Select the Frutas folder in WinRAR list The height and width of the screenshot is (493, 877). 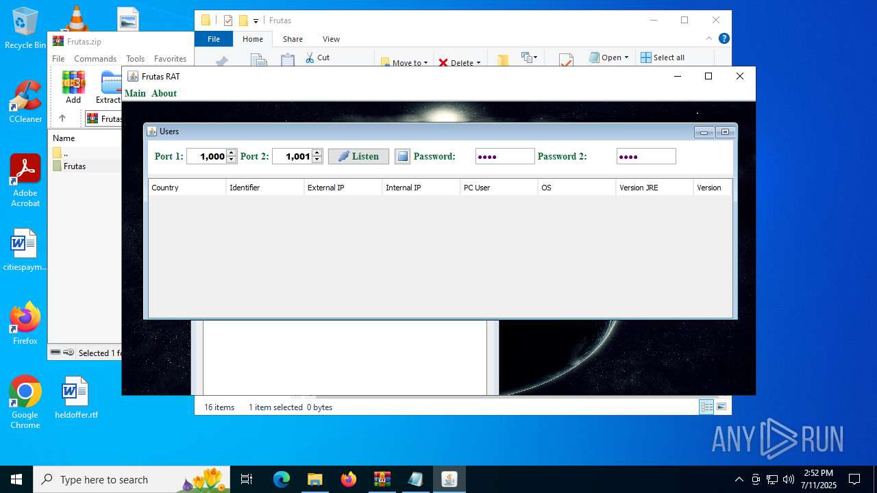coord(75,166)
